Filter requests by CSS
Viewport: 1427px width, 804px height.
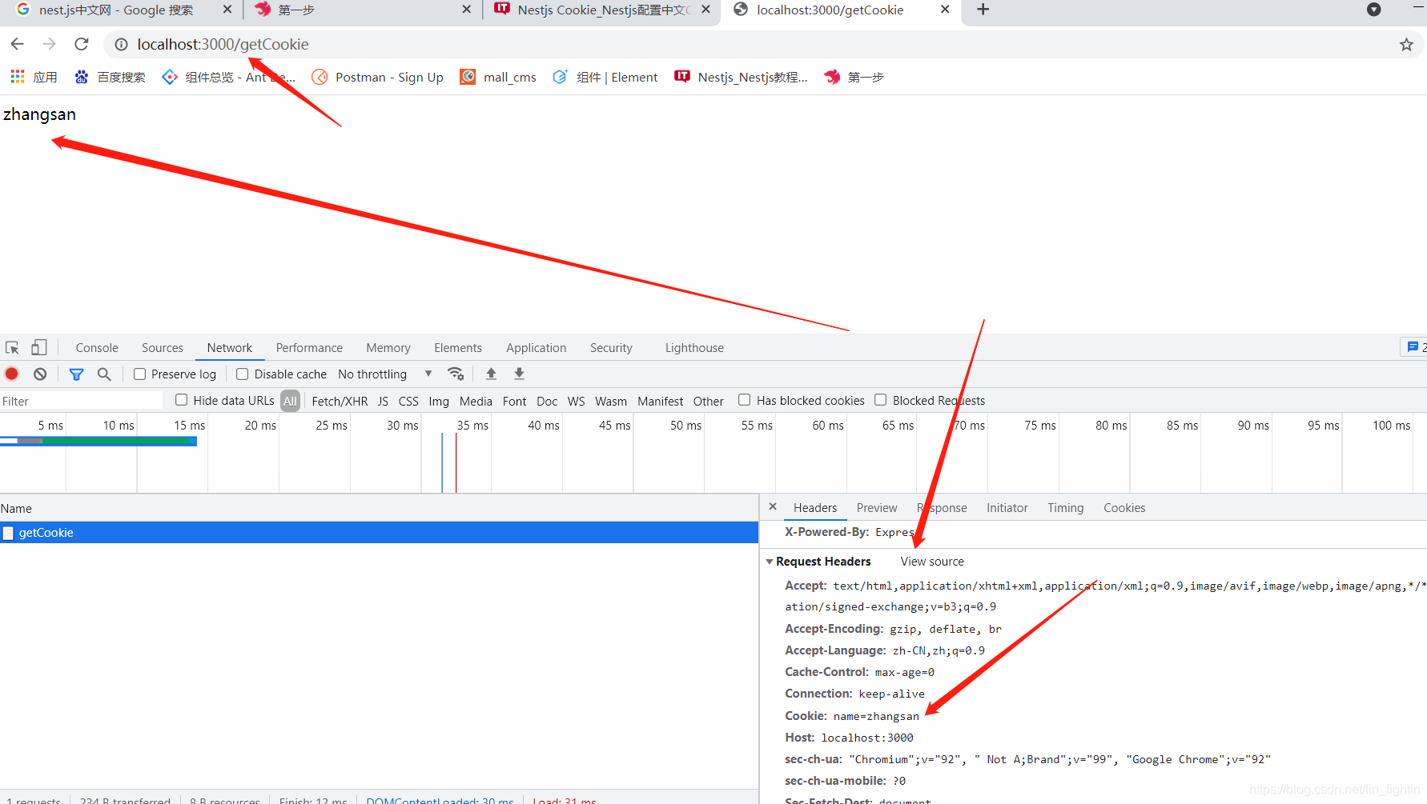(408, 401)
